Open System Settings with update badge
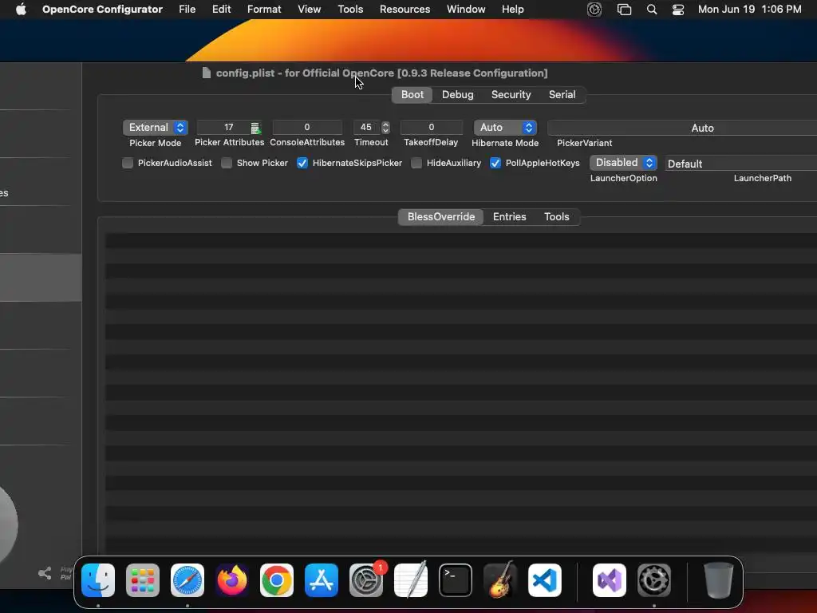 [366, 580]
